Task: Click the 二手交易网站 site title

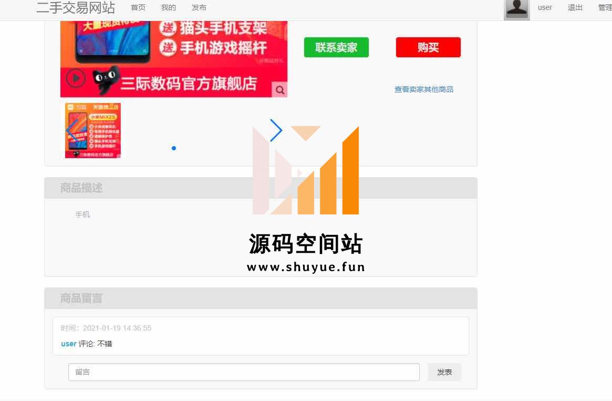Action: [x=76, y=7]
